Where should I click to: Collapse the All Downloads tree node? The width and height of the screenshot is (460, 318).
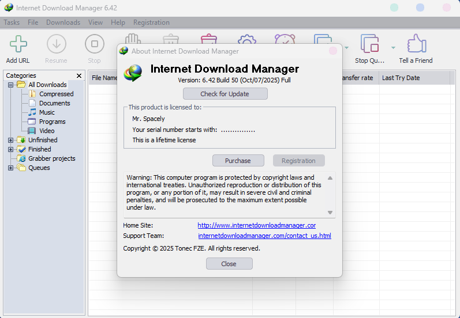(x=10, y=85)
